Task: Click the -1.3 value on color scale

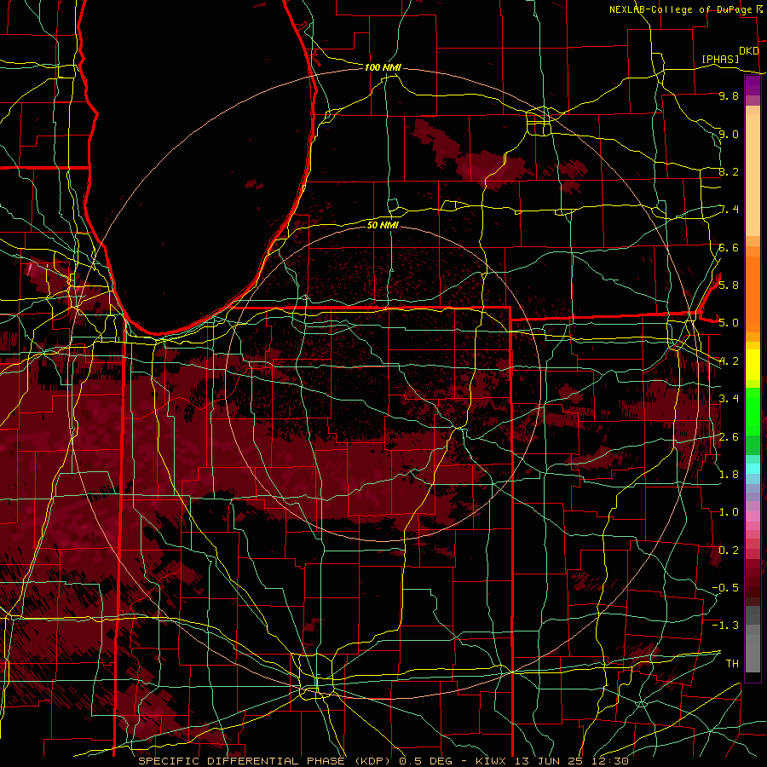Action: point(725,626)
